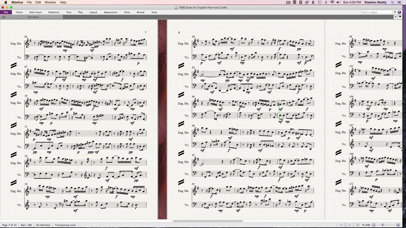This screenshot has height=228, width=406.
Task: Open a new tab with the plus button
Action: [396, 17]
